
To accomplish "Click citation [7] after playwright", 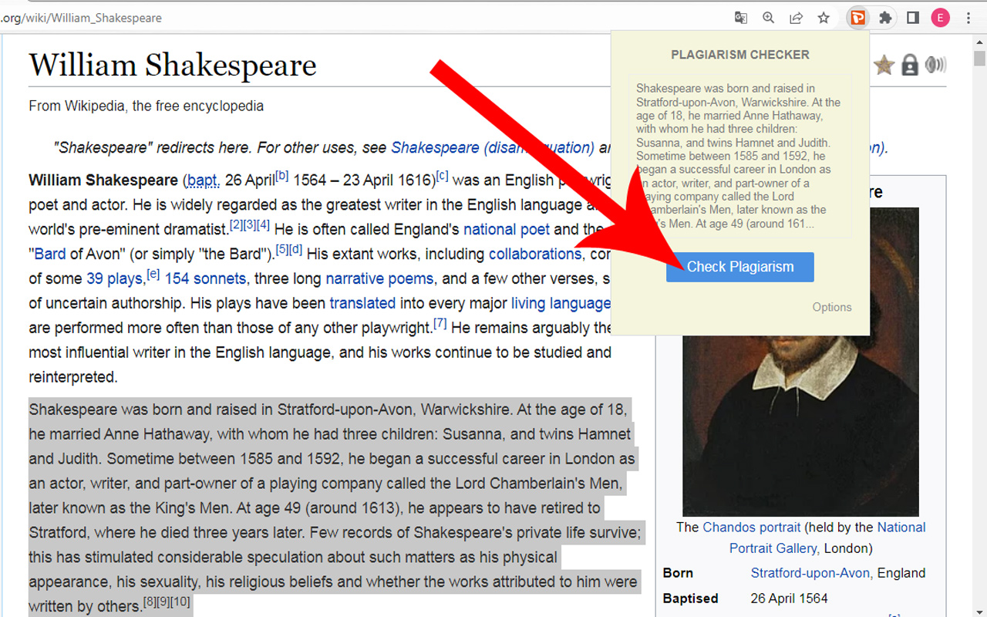I will (440, 323).
